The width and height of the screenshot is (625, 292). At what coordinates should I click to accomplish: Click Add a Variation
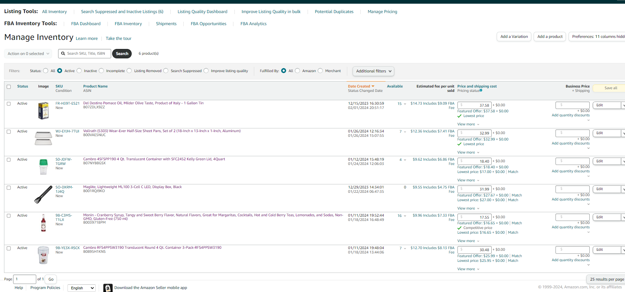(x=514, y=37)
